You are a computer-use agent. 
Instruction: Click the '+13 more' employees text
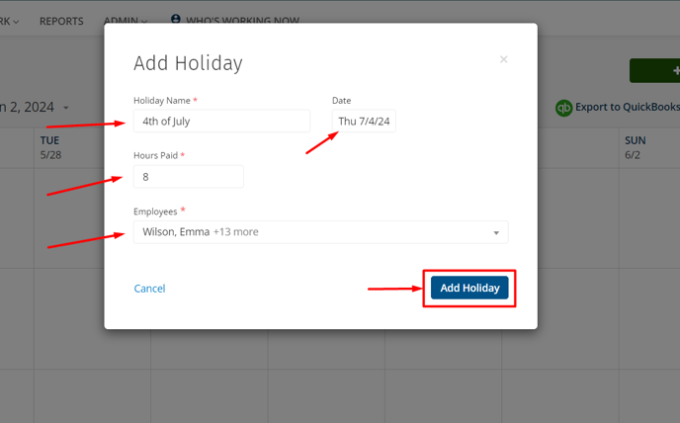click(x=235, y=232)
